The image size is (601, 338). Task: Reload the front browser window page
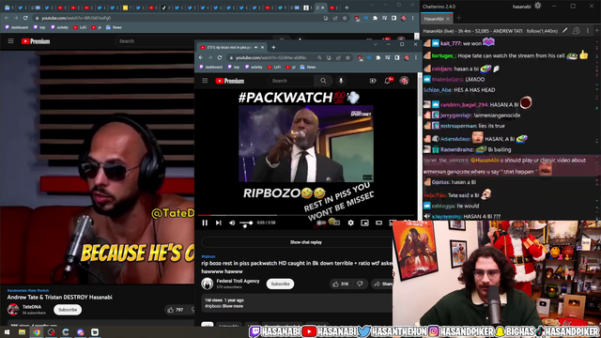[x=220, y=57]
